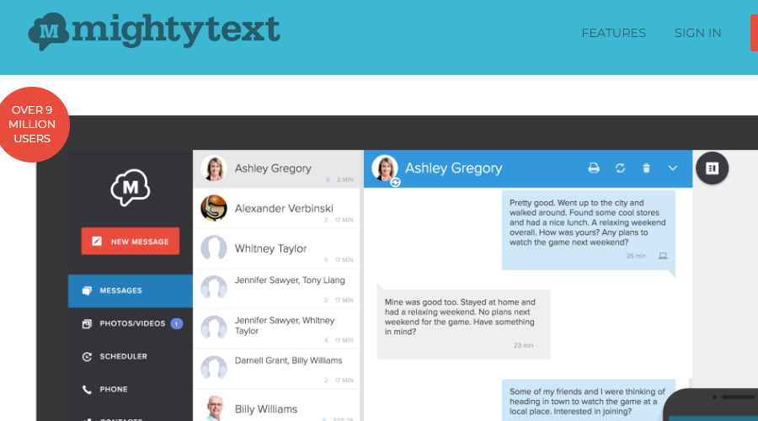758x421 pixels.
Task: Click the Messages chat bubble icon
Action: coord(87,290)
